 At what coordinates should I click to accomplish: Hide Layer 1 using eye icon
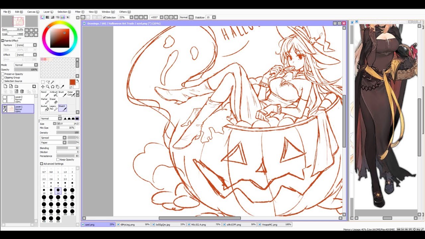click(x=5, y=107)
